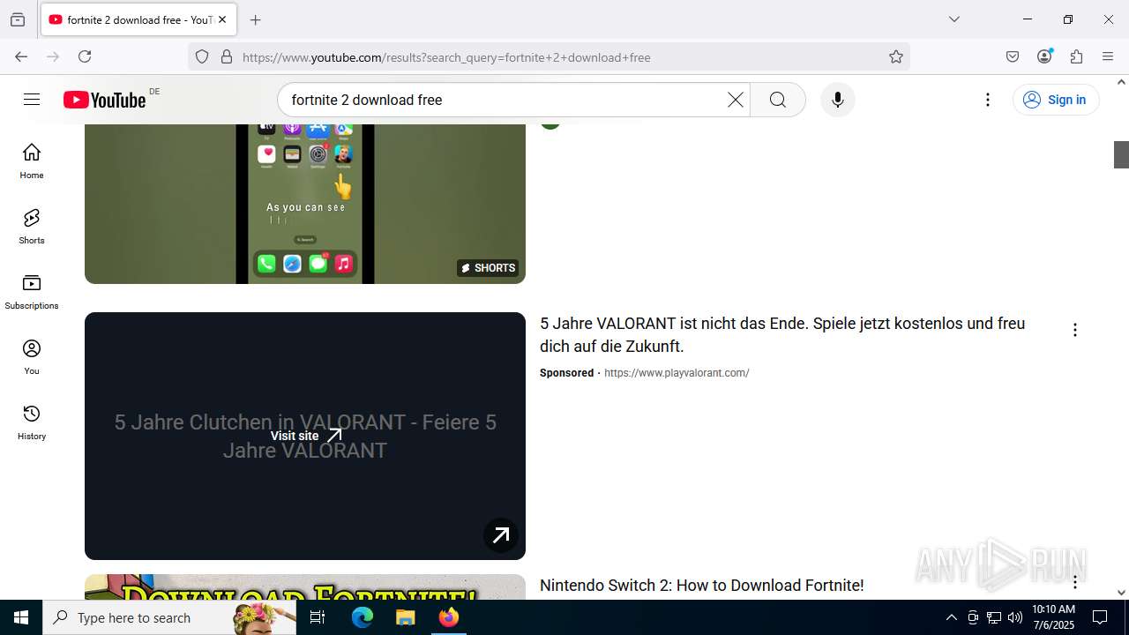Open YouTube settings three-dot menu
Image resolution: width=1129 pixels, height=635 pixels.
click(988, 100)
